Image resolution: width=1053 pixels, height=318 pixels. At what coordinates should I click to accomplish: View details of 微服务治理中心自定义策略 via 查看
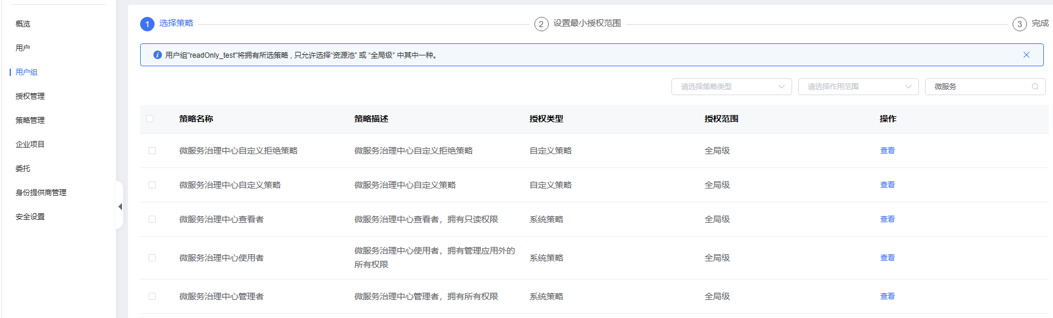tap(887, 185)
